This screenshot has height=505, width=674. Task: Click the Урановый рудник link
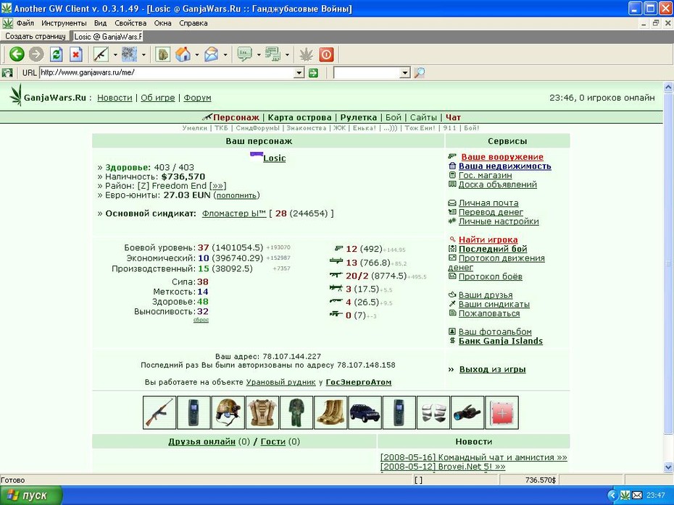pyautogui.click(x=280, y=382)
